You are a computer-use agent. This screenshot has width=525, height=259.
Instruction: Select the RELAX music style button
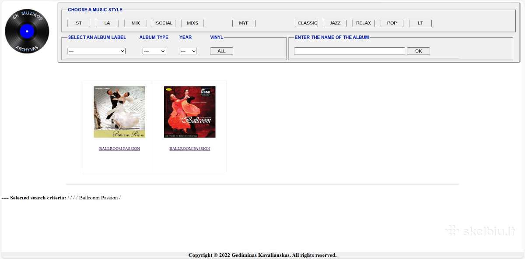coord(364,23)
